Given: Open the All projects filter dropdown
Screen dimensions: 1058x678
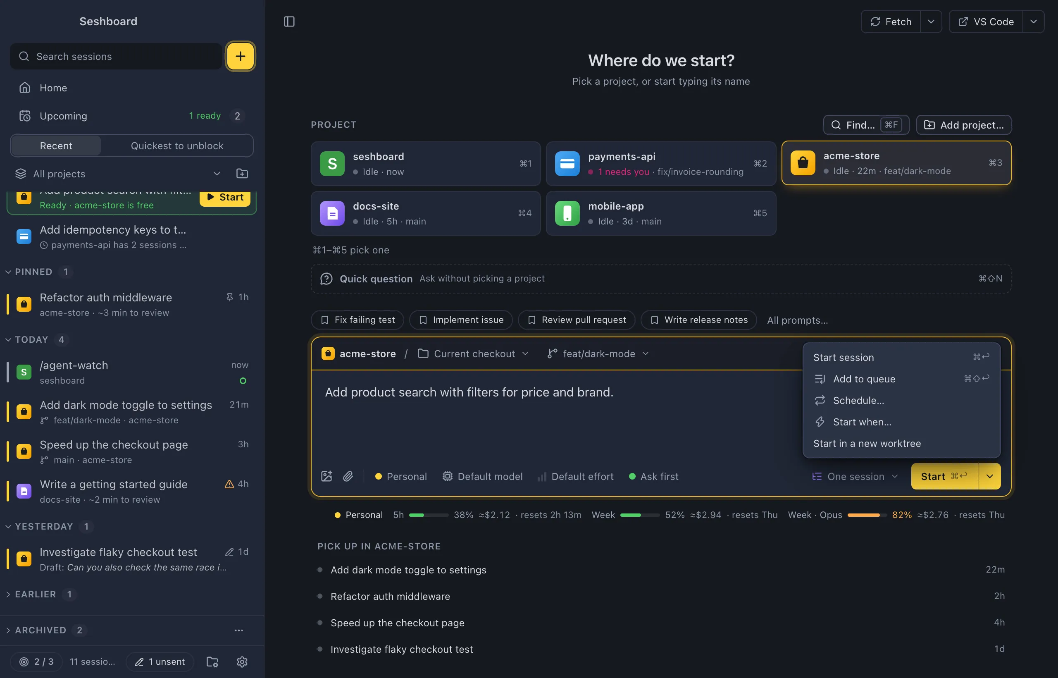Looking at the screenshot, I should [117, 174].
